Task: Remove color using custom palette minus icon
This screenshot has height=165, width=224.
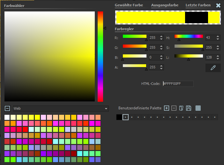Action: 174,108
